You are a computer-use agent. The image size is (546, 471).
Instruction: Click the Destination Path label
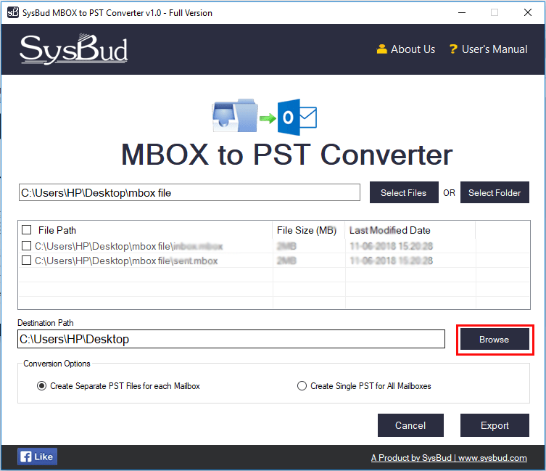[x=46, y=323]
